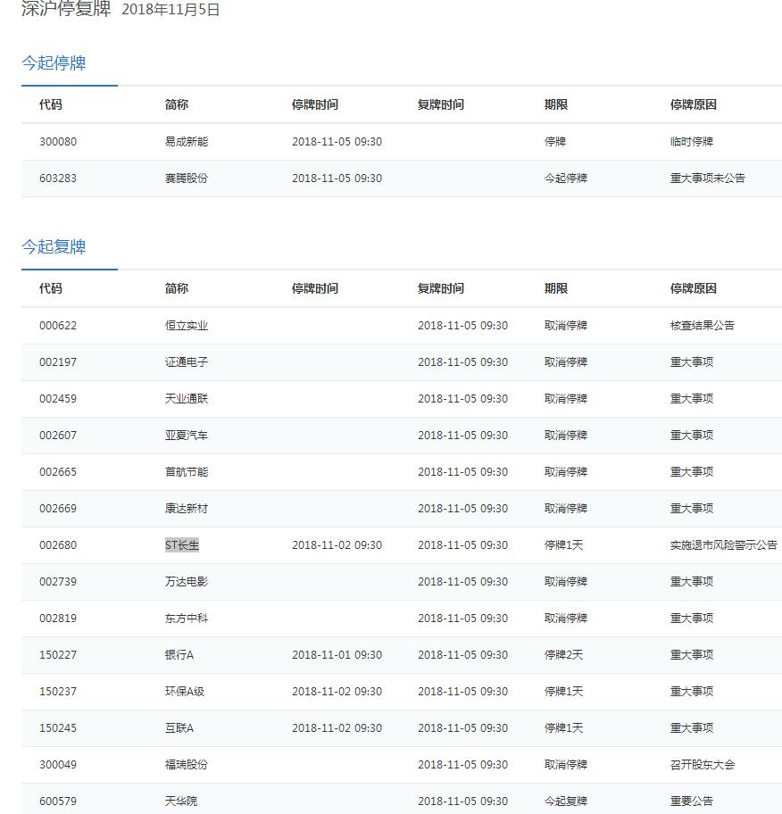Open stock 易成新能 in suspension table
782x814 pixels.
[187, 142]
